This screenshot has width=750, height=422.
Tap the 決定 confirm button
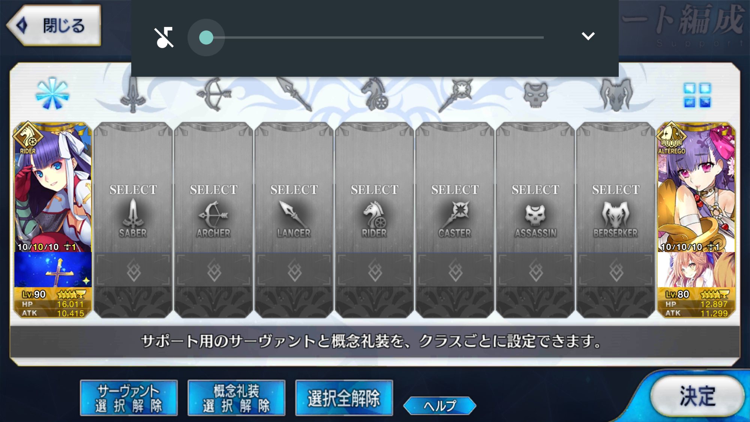(x=697, y=396)
